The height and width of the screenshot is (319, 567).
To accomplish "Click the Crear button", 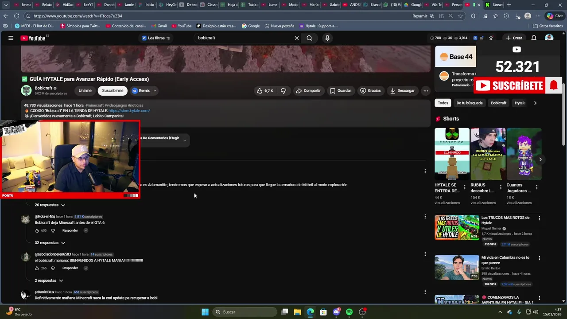I will click(514, 38).
